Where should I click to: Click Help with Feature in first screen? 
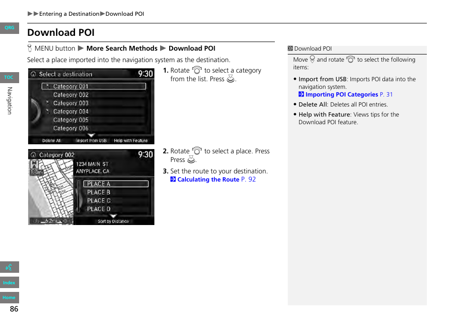point(130,140)
